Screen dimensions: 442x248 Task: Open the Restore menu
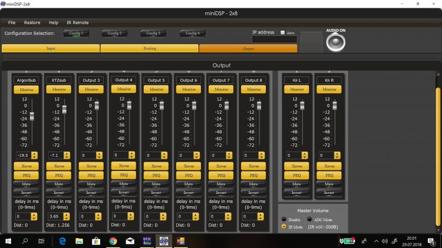coord(32,22)
